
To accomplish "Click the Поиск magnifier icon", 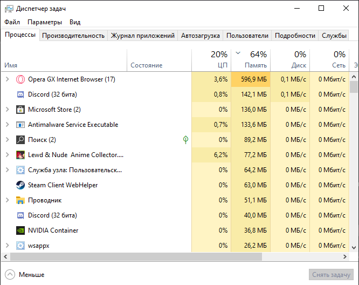I will click(x=20, y=140).
